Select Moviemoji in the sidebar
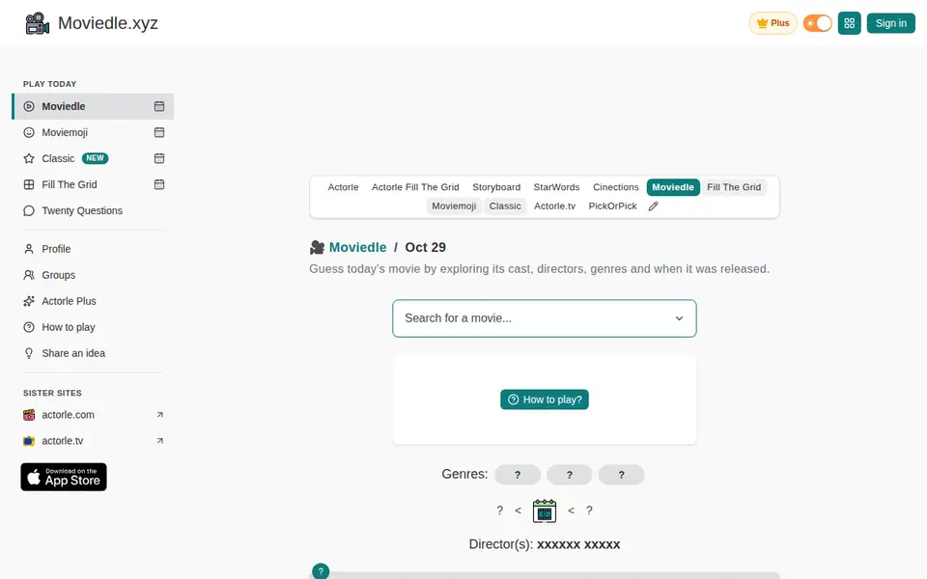The image size is (927, 579). 65,132
